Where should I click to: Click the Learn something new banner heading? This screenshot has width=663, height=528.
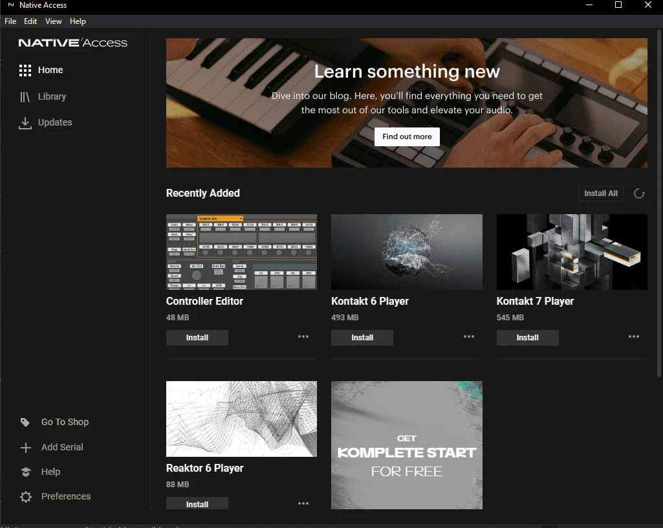point(407,71)
